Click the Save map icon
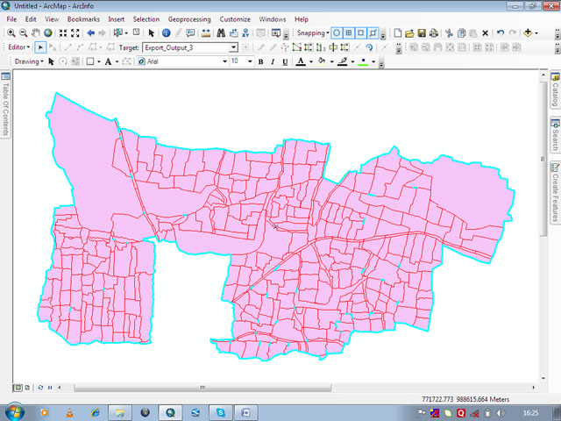Screen dimensions: 561x421 (422, 33)
